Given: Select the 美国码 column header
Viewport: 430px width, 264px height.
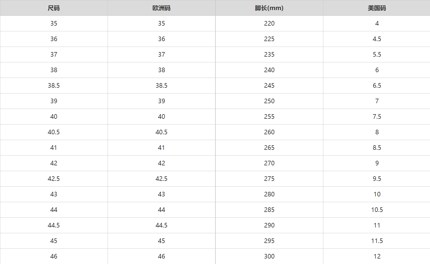Looking at the screenshot, I should coord(377,8).
